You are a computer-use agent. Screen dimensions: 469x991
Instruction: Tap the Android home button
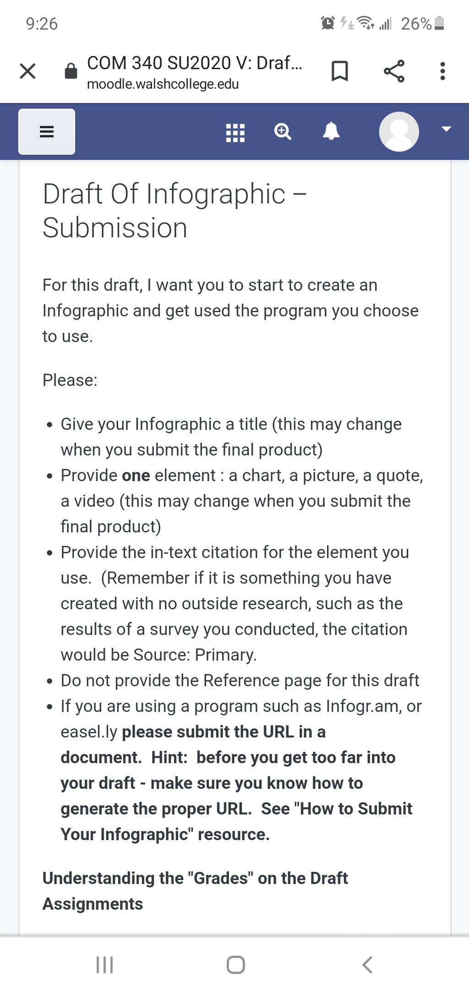(x=235, y=964)
